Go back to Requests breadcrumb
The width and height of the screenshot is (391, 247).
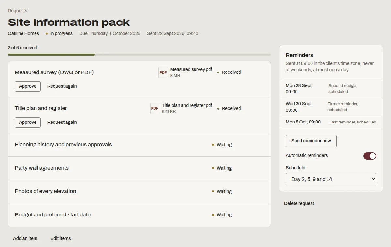click(x=18, y=11)
